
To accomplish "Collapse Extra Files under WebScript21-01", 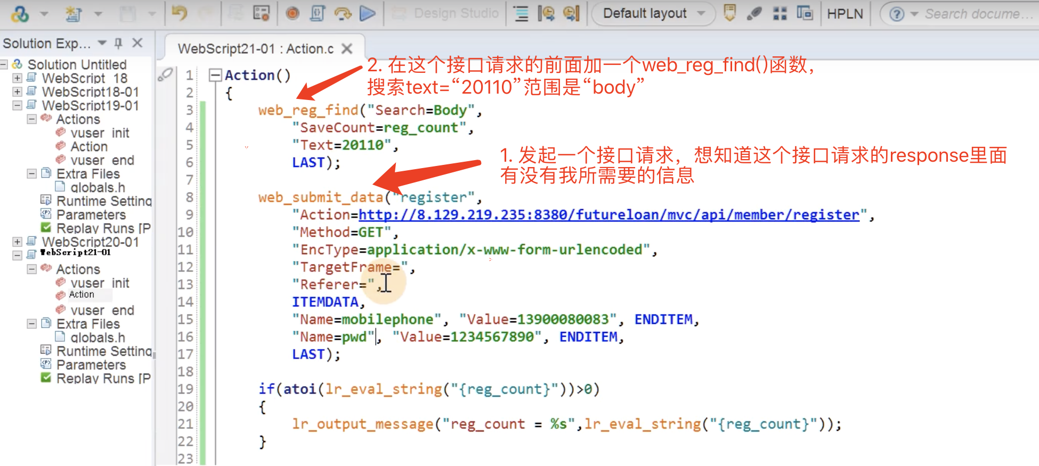I will point(31,323).
